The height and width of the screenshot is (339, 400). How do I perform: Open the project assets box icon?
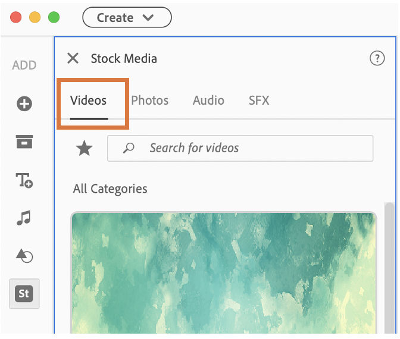coord(24,142)
